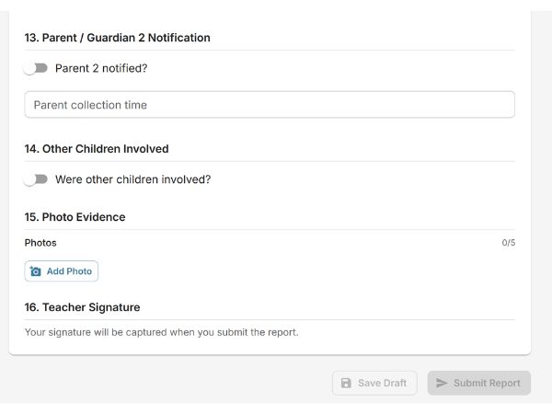Viewport: 552px width, 414px height.
Task: Click the Photos field label
Action: point(40,243)
